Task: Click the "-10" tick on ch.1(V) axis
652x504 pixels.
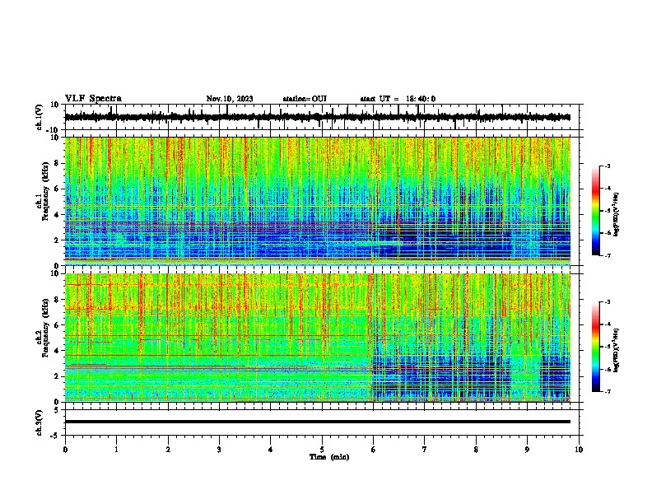Action: pos(53,130)
